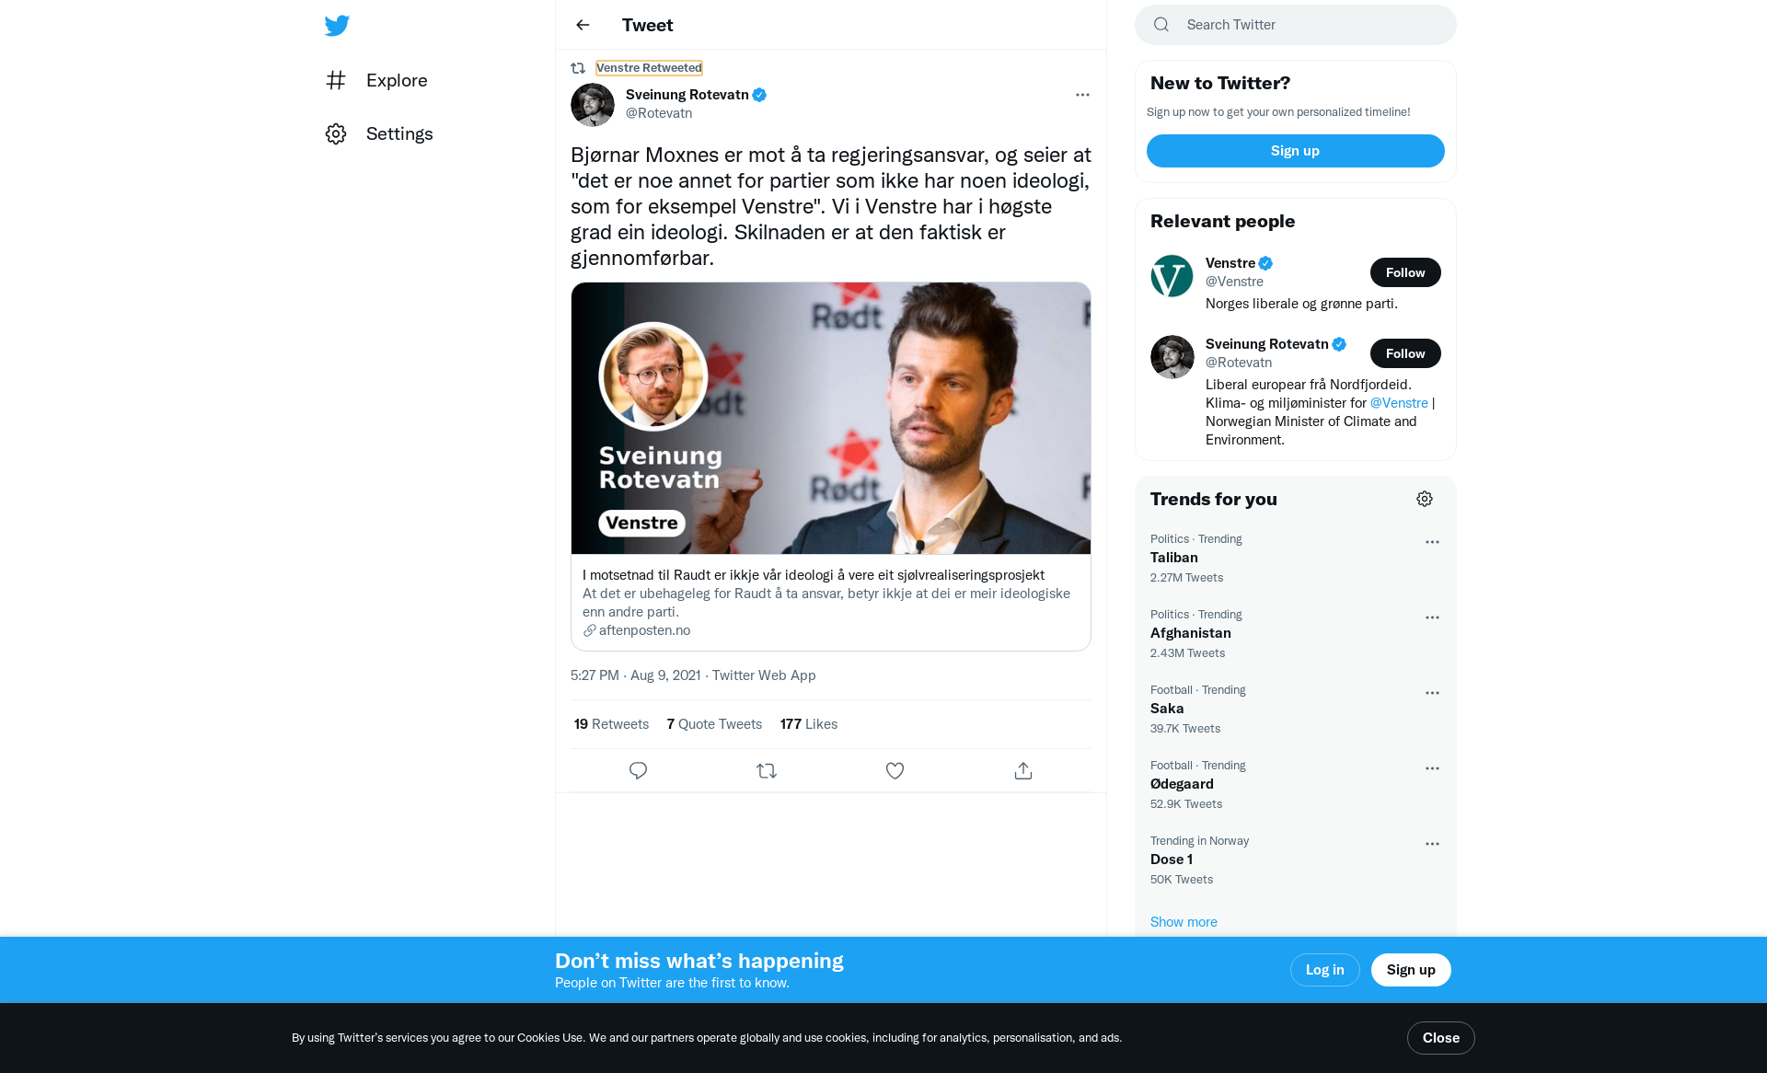Open Explore from left sidebar
Viewport: 1767px width, 1073px height.
[x=375, y=80]
